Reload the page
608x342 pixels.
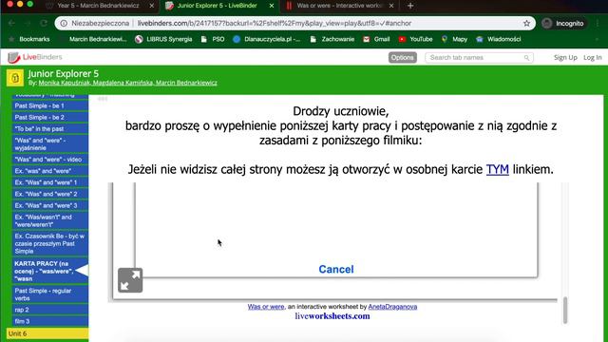point(44,23)
